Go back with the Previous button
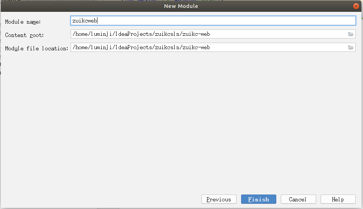363x209 pixels. (219, 199)
